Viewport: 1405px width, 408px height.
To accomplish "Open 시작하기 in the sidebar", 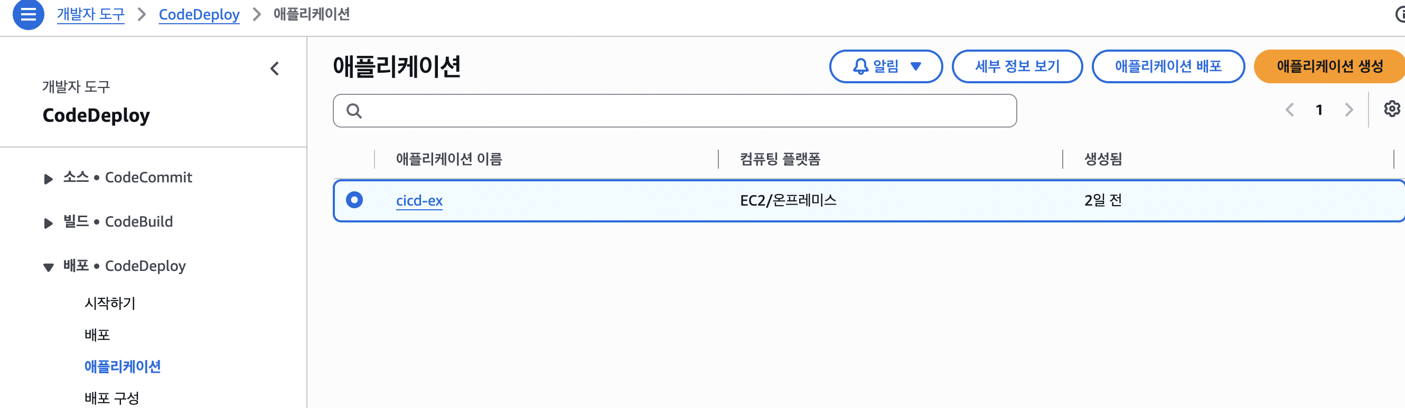I will (110, 303).
